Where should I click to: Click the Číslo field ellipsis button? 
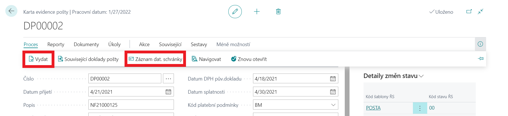tap(168, 79)
